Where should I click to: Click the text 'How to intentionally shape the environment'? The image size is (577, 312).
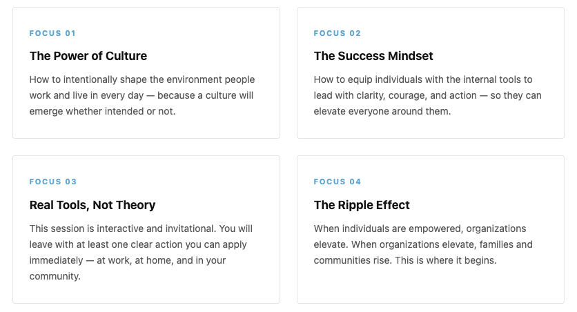(126, 80)
